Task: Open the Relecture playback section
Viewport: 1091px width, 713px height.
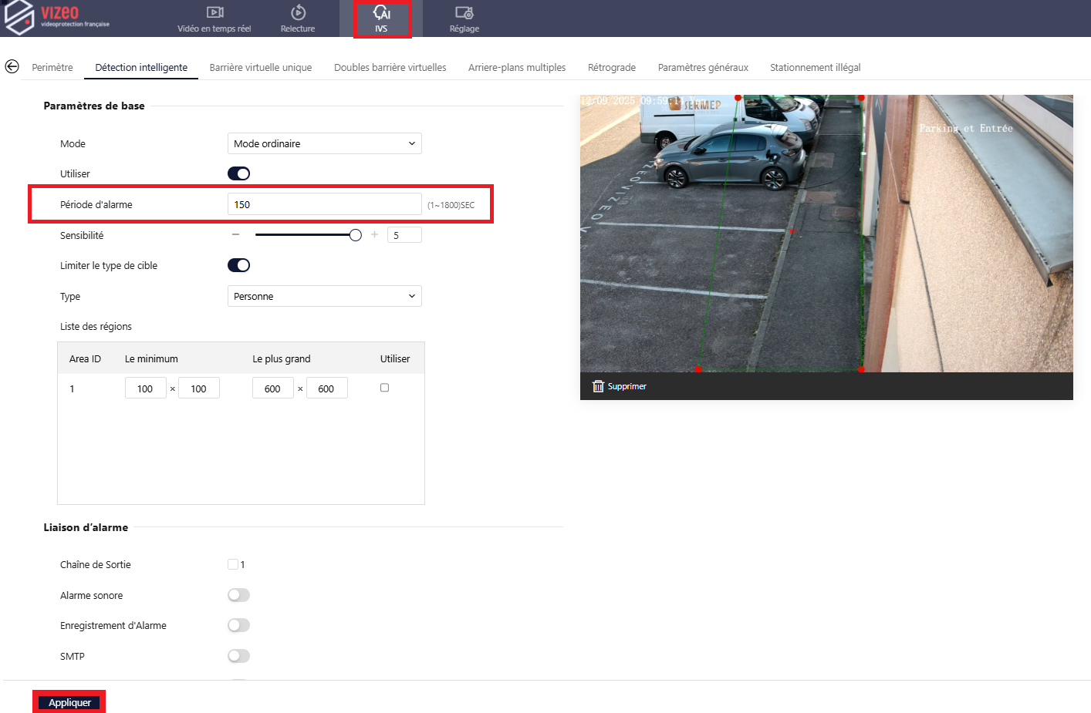Action: pyautogui.click(x=298, y=19)
